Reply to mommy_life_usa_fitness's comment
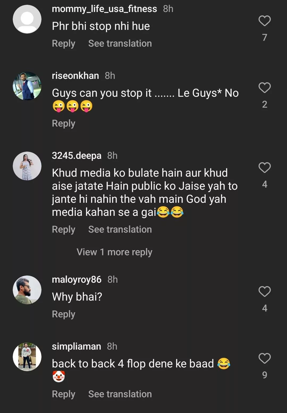 [64, 43]
